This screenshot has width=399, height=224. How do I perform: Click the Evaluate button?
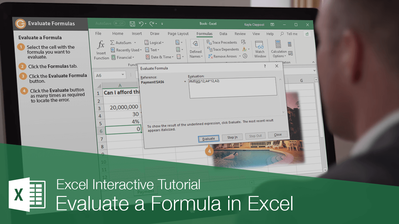coord(208,138)
